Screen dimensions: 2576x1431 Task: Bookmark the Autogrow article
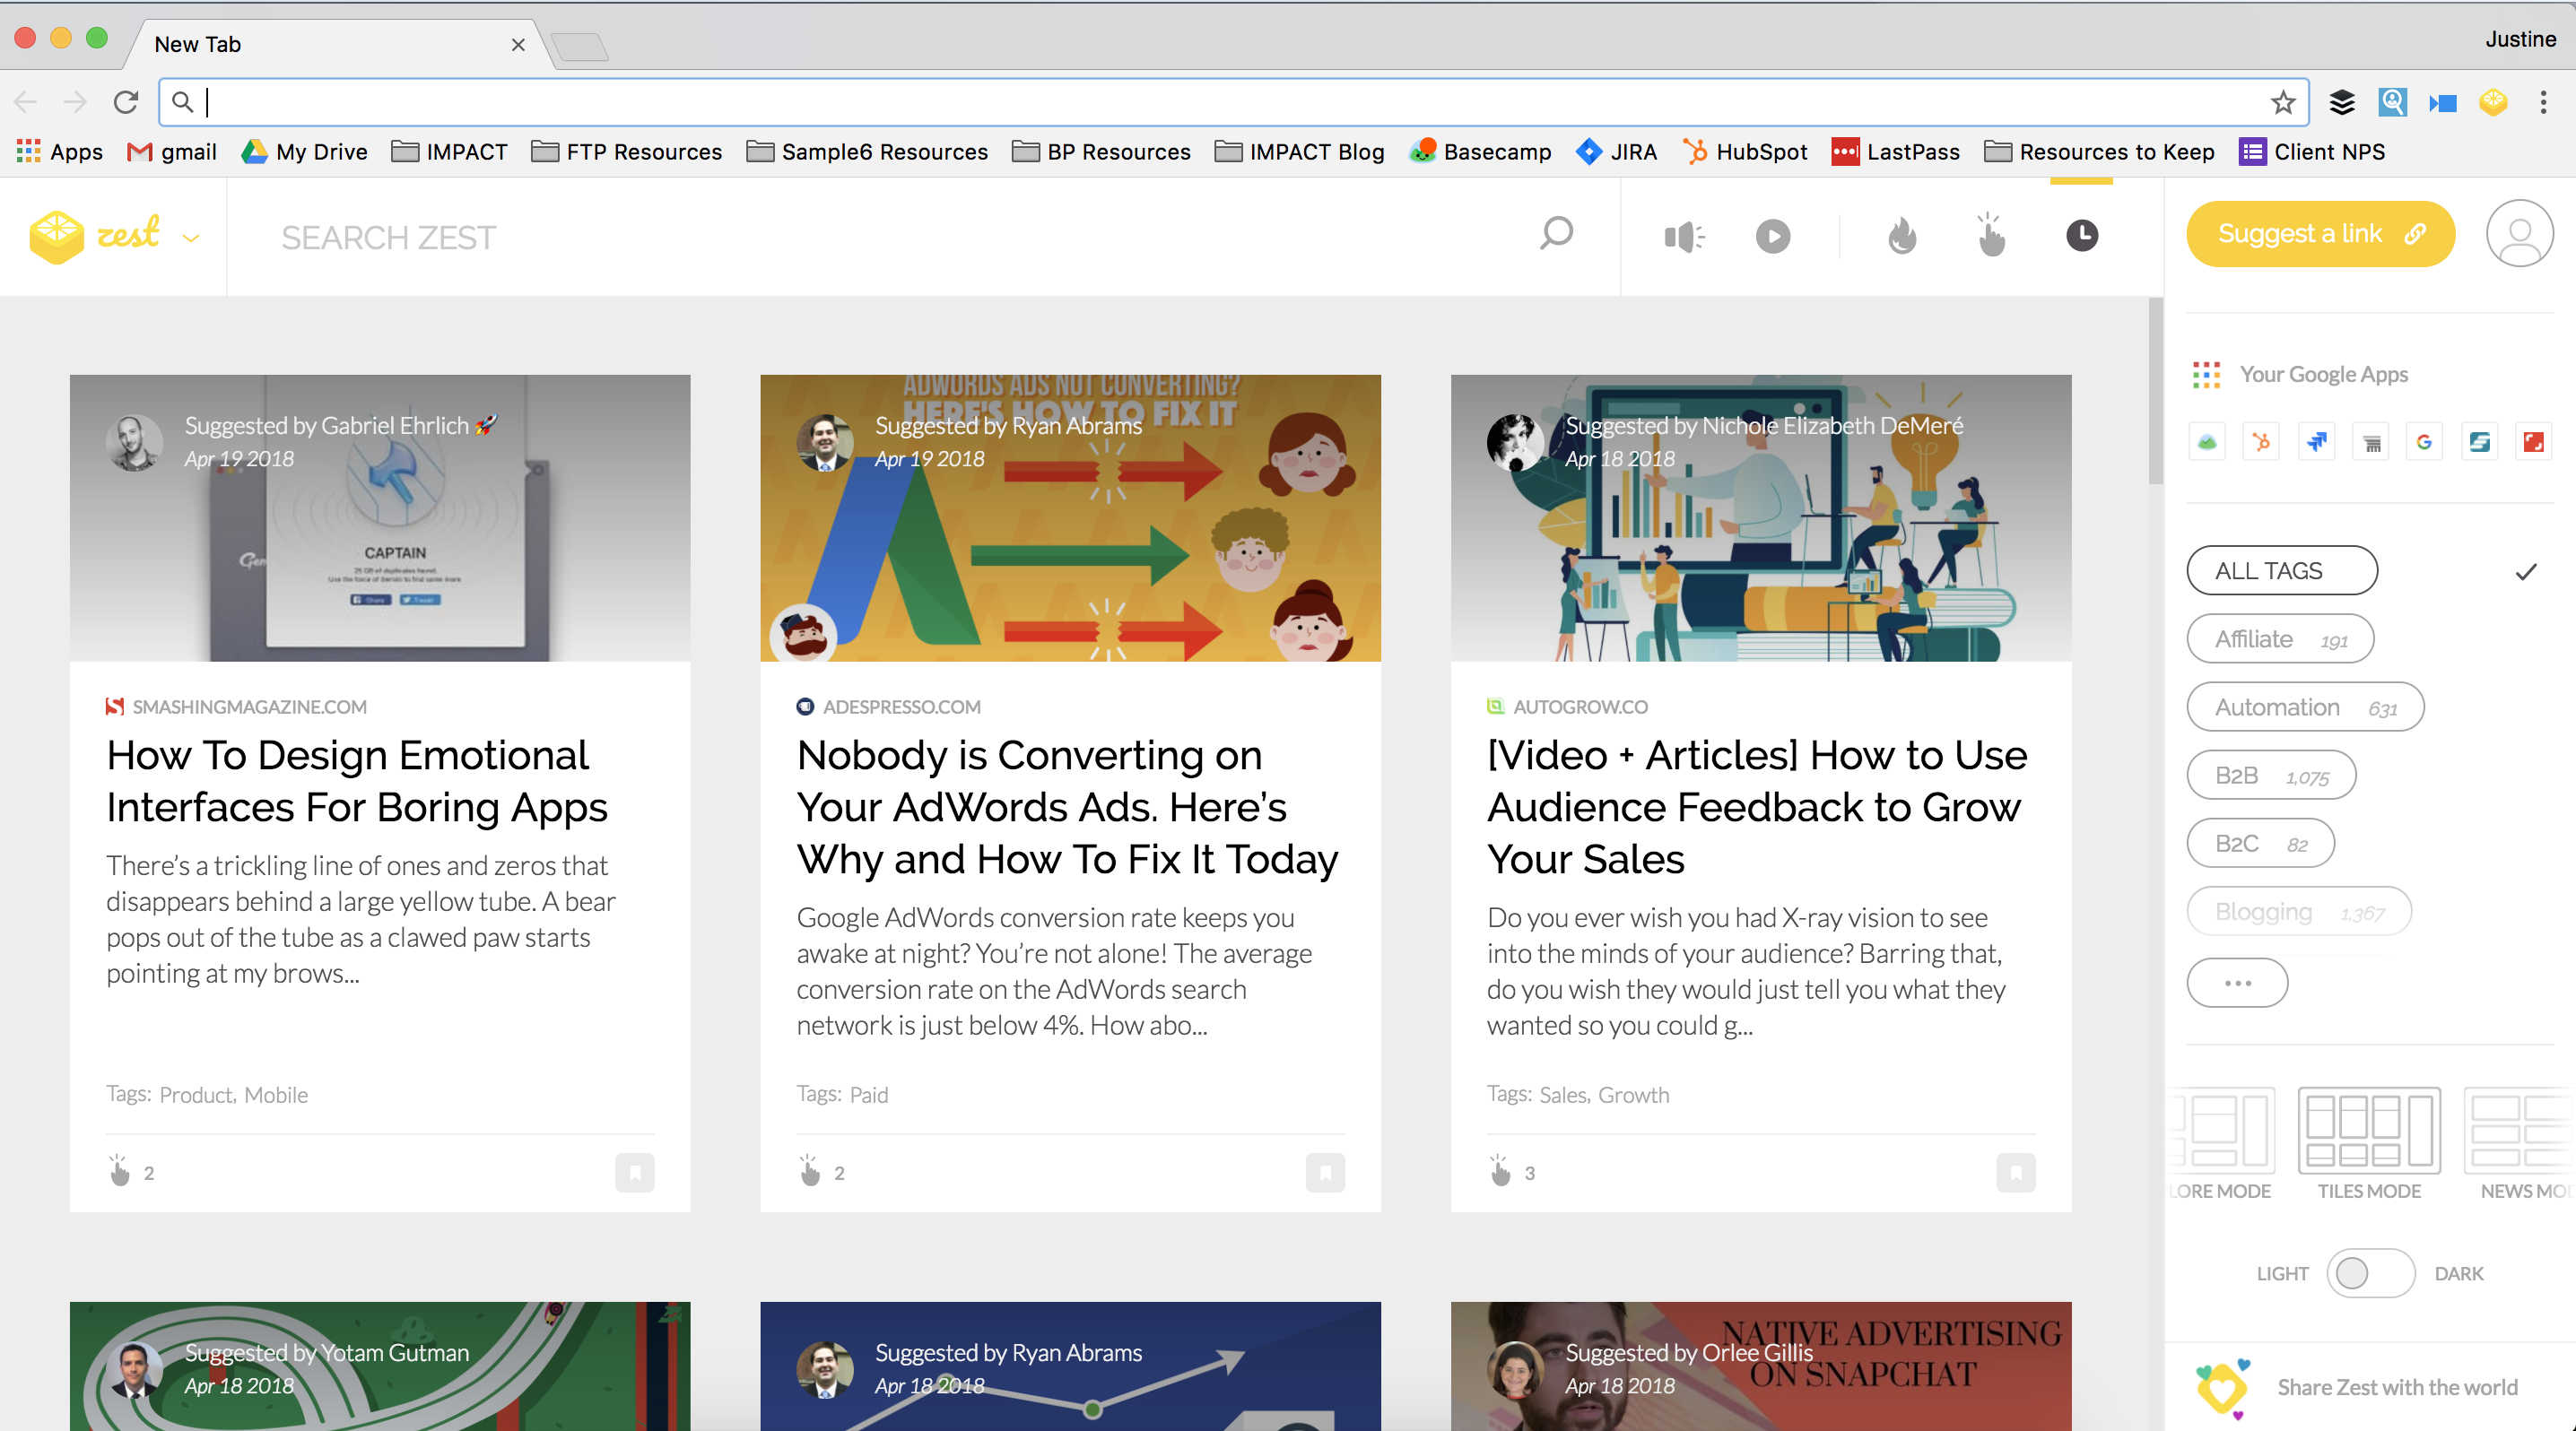tap(2015, 1172)
